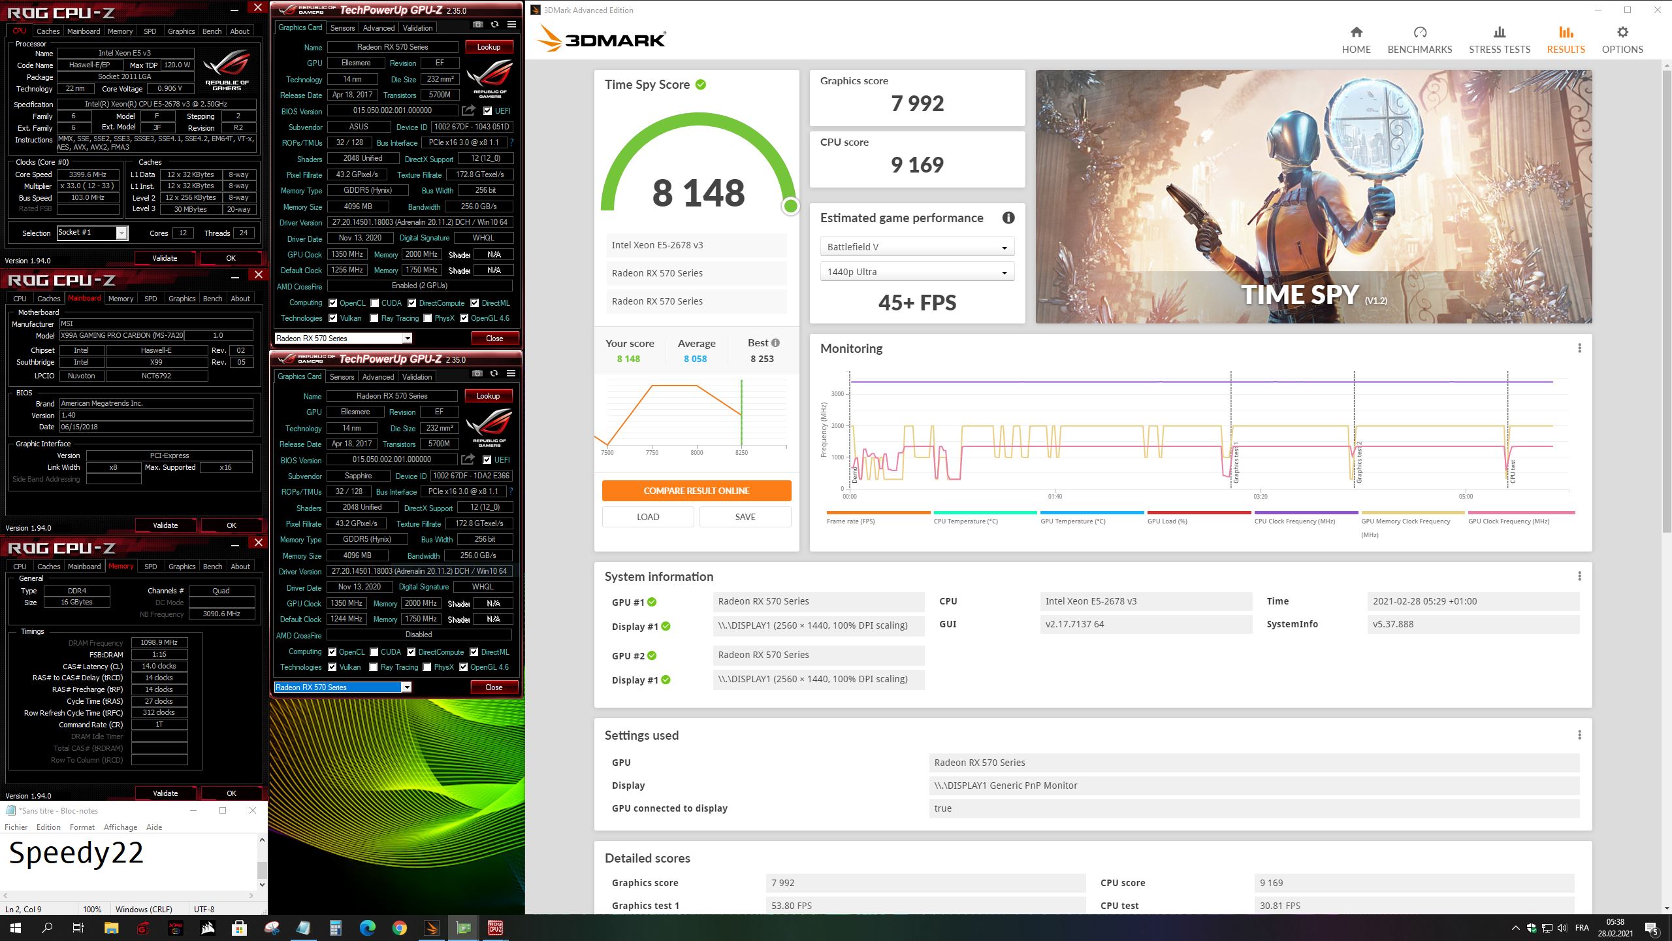Click the info icon next to Best score
This screenshot has width=1672, height=941.
pyautogui.click(x=775, y=343)
